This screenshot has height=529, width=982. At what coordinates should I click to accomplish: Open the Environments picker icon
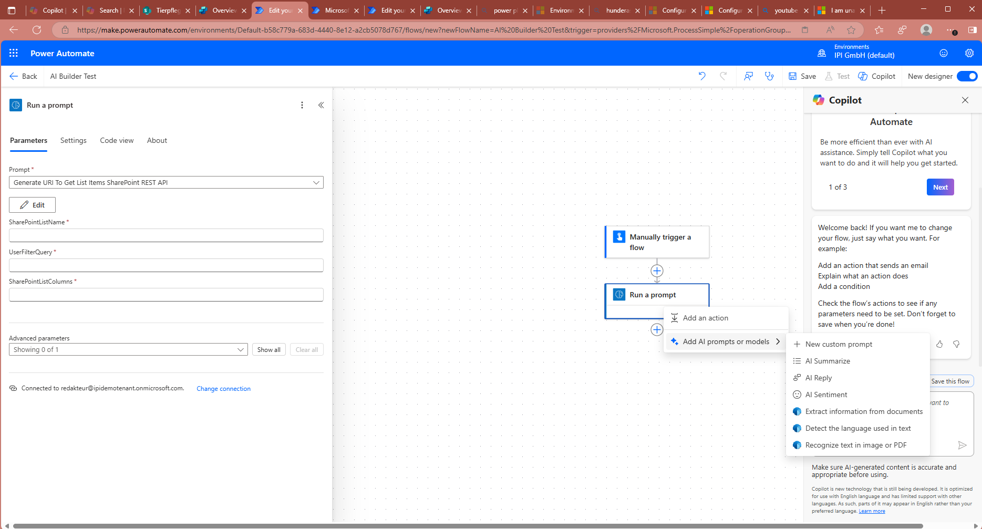tap(822, 53)
